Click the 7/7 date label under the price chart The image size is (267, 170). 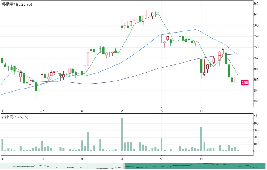(x=42, y=111)
